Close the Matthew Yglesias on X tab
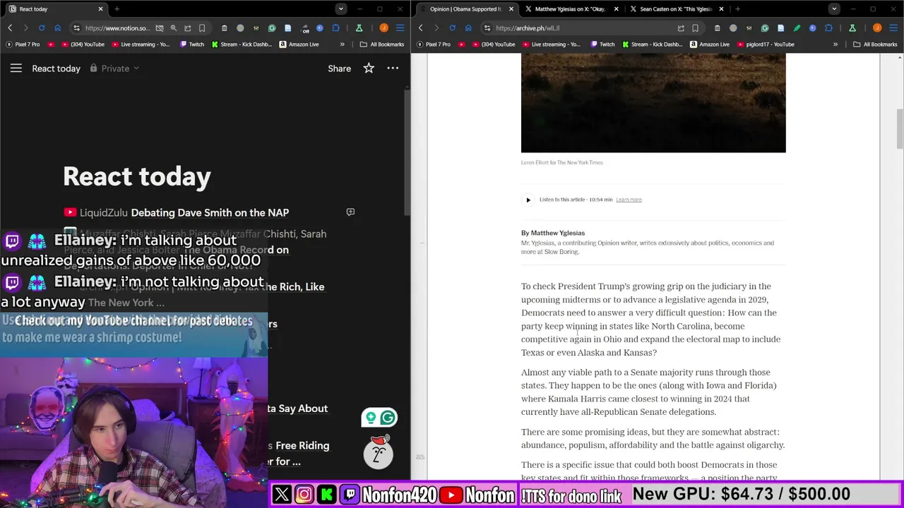 (x=616, y=9)
